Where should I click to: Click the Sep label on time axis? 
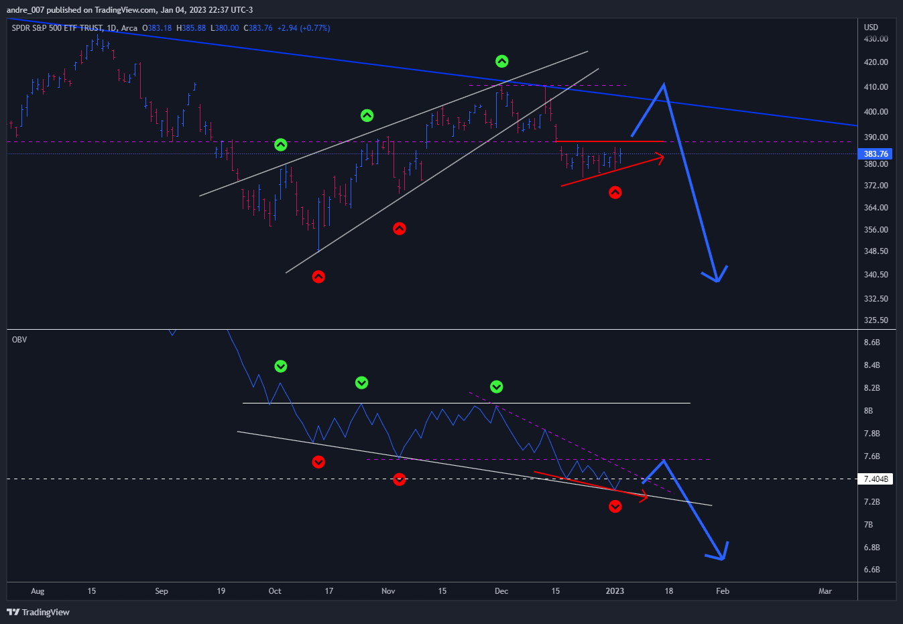point(162,591)
